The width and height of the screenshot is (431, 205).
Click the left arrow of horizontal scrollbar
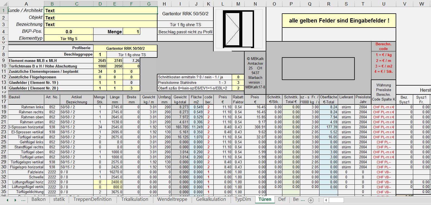click(326, 200)
